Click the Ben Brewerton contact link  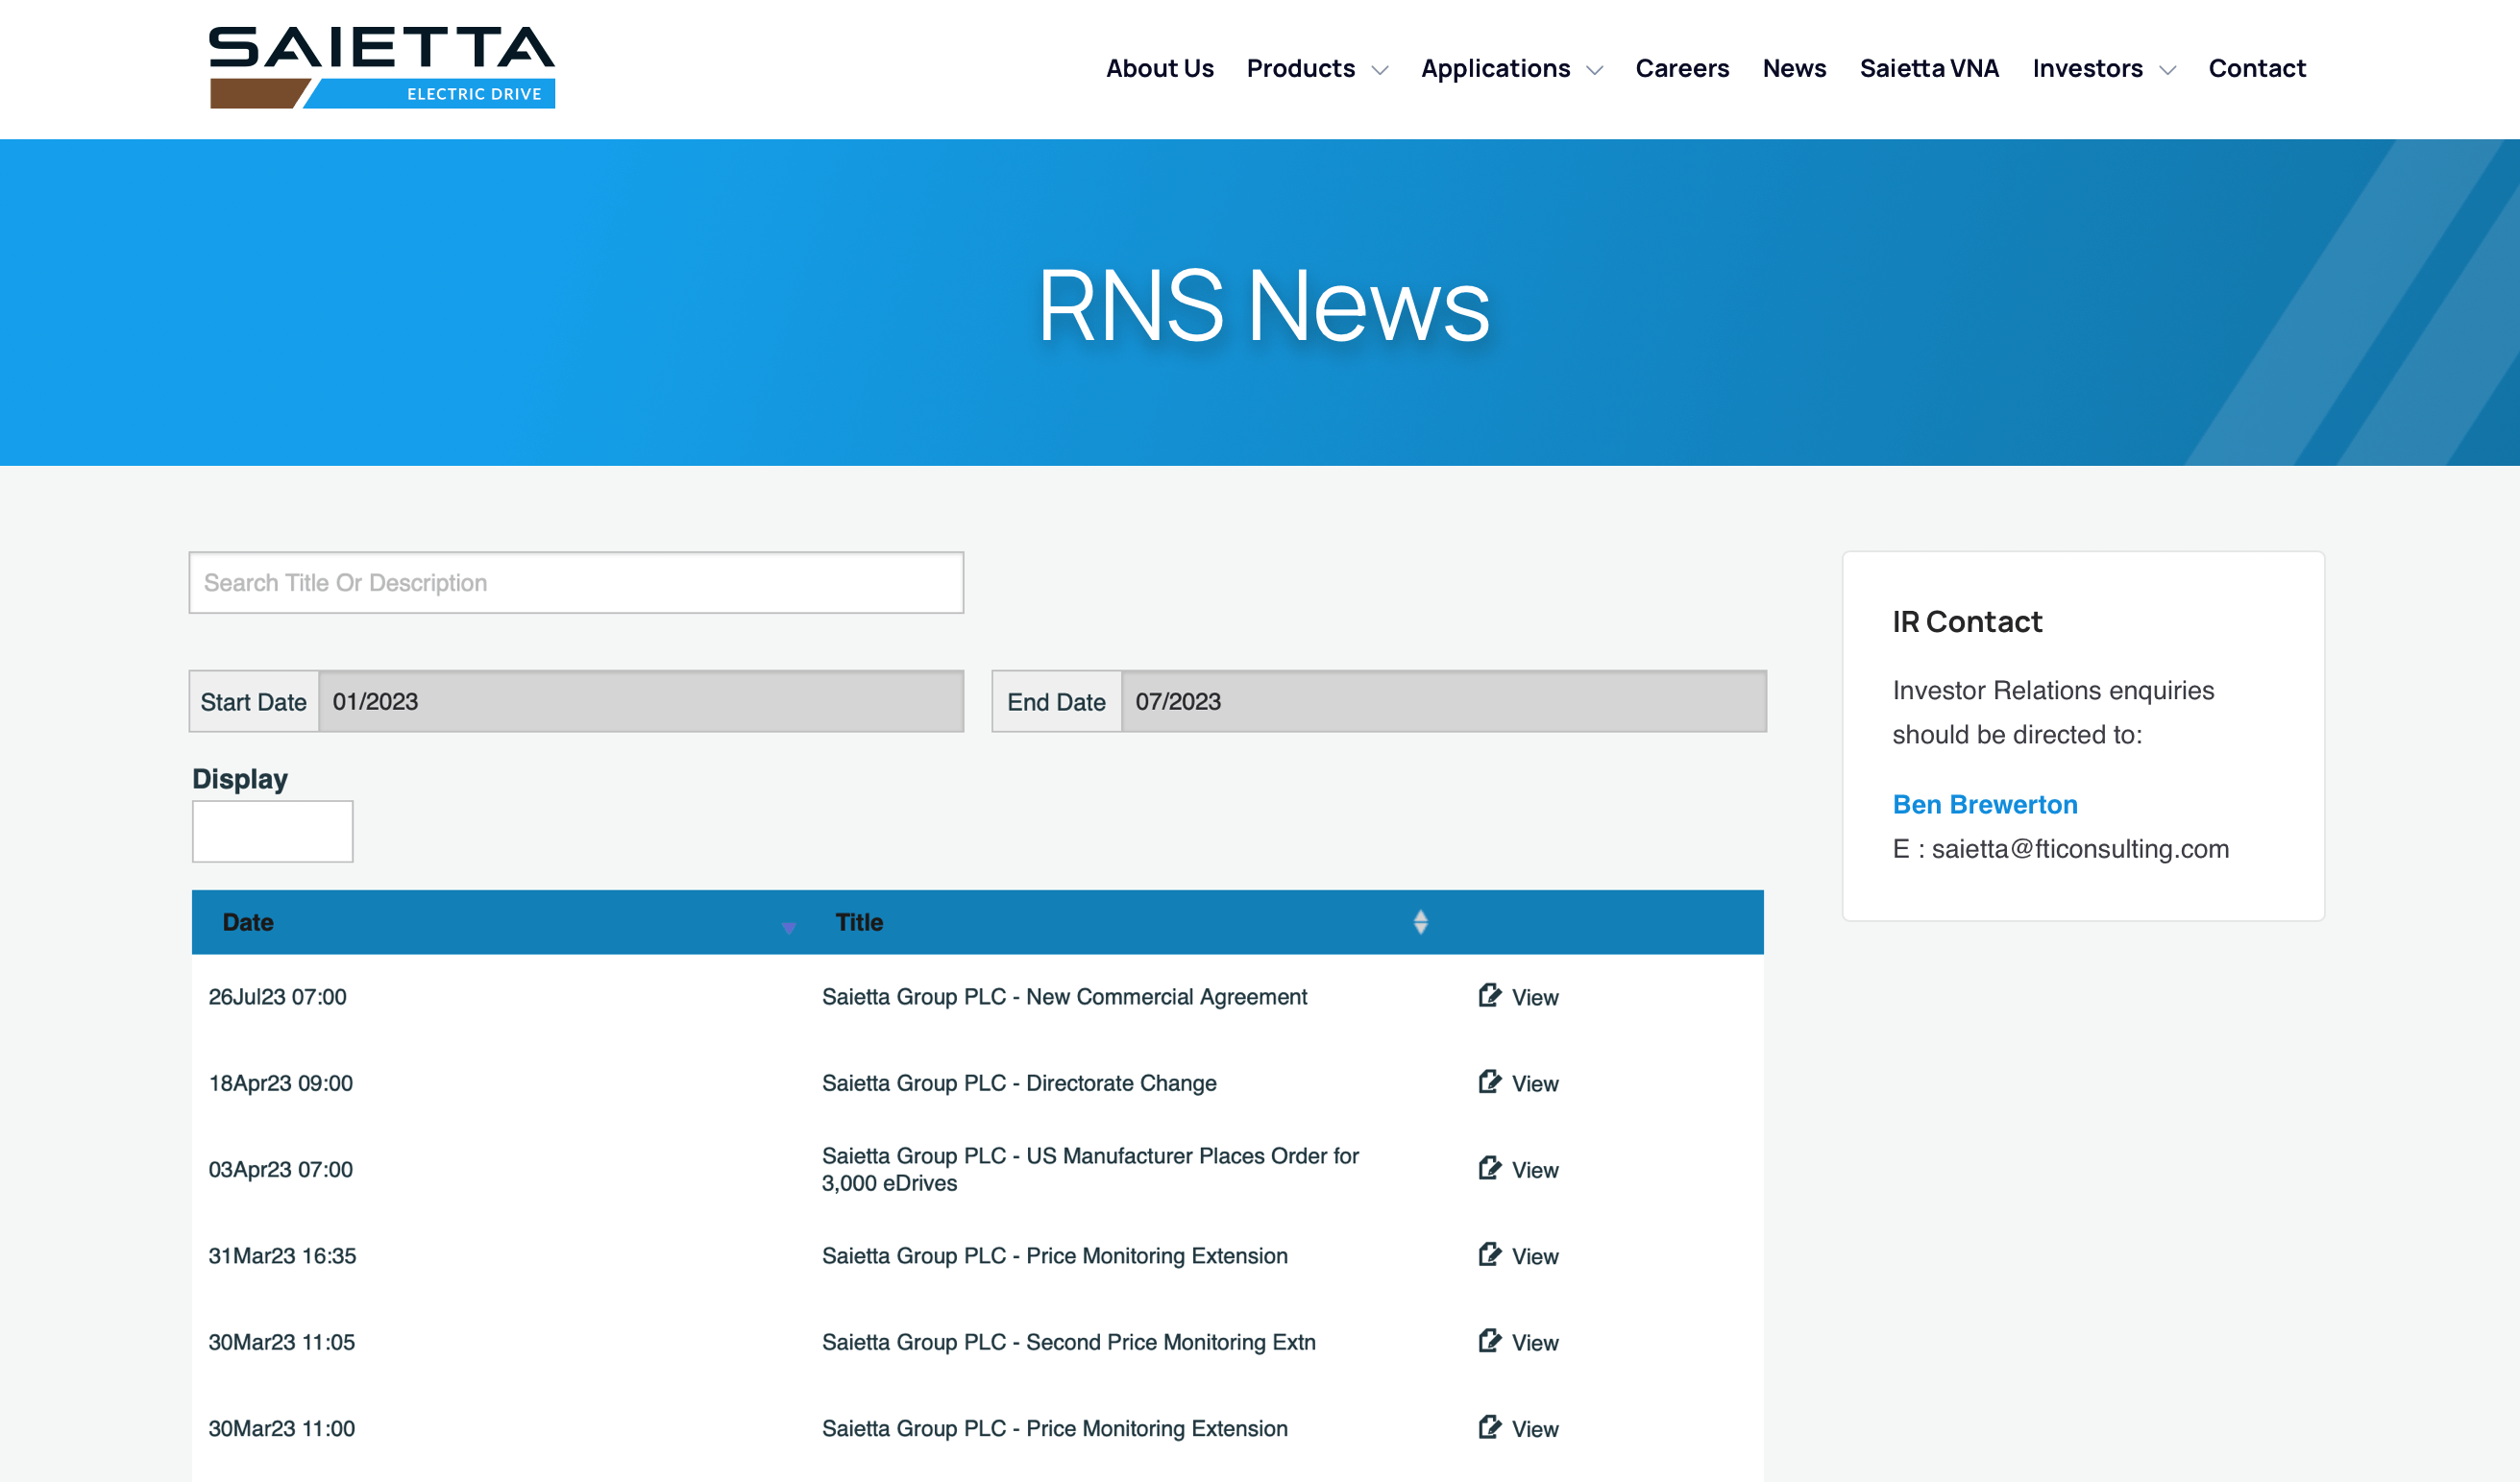(1984, 804)
